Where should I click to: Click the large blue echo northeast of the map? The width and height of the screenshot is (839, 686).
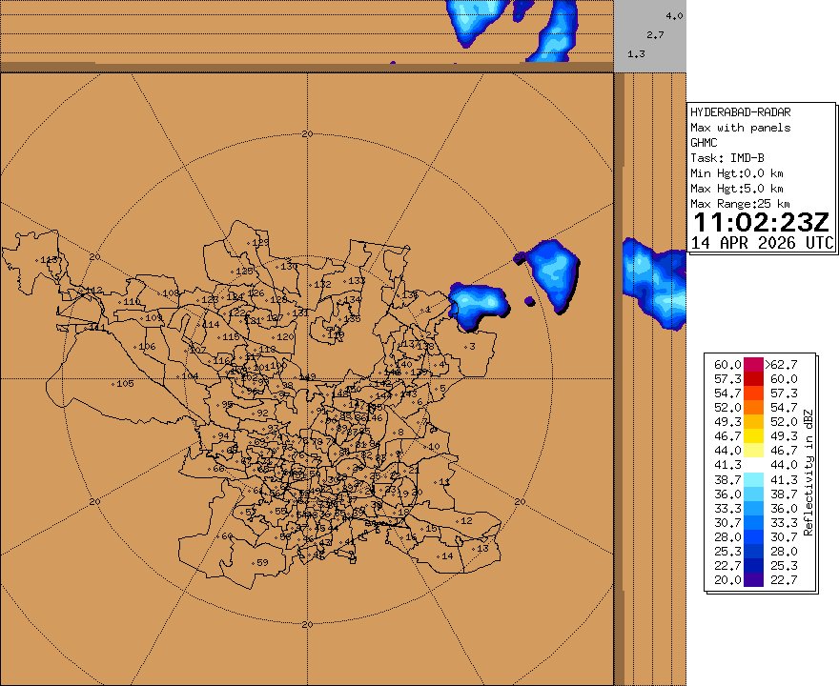(x=554, y=274)
